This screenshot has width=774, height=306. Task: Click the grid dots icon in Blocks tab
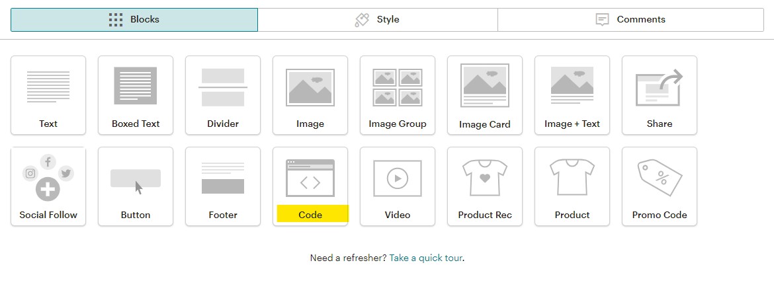(x=116, y=20)
